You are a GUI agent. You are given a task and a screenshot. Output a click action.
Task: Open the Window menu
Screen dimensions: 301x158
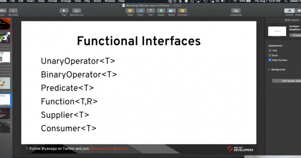click(110, 1)
